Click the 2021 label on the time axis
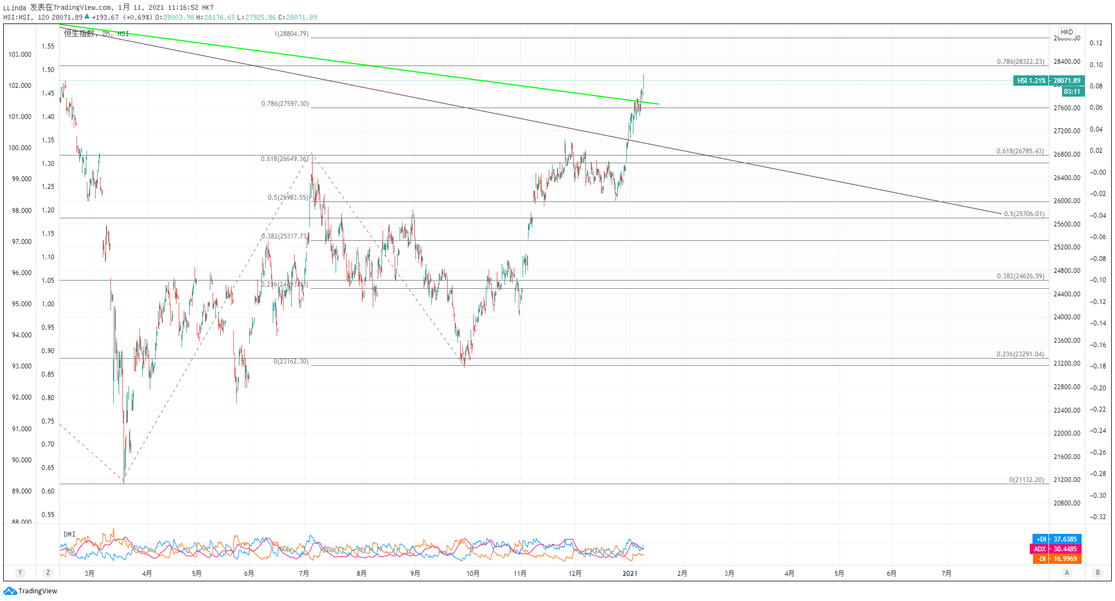This screenshot has width=1115, height=601. tap(630, 573)
